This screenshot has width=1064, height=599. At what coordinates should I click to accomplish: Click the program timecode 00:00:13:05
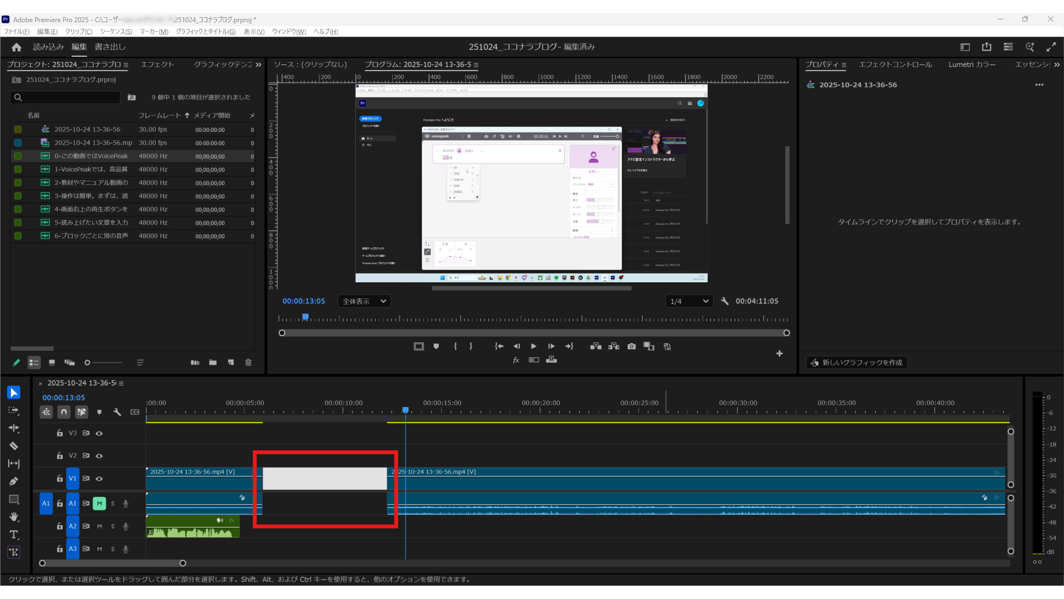304,301
